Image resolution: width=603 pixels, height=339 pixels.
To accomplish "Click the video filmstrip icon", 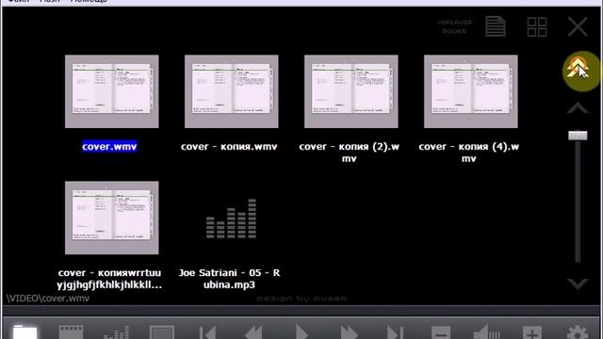I will pos(71,332).
